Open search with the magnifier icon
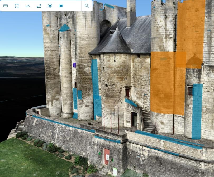214x177 pixels. coord(87,6)
